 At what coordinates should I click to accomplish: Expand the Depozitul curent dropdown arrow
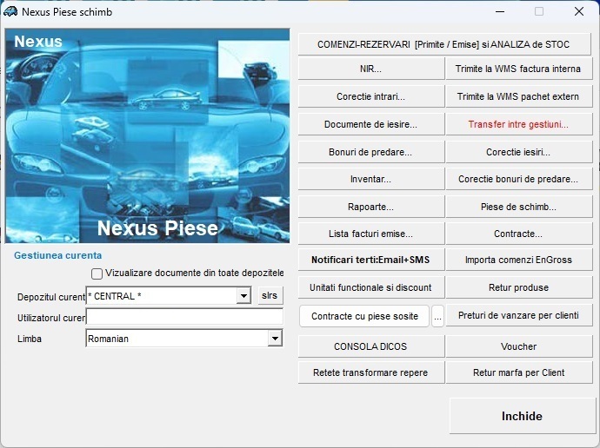coord(243,296)
